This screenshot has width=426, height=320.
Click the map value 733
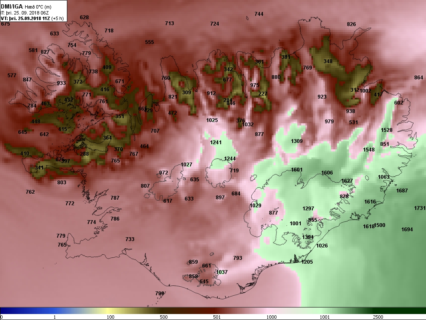click(x=130, y=239)
